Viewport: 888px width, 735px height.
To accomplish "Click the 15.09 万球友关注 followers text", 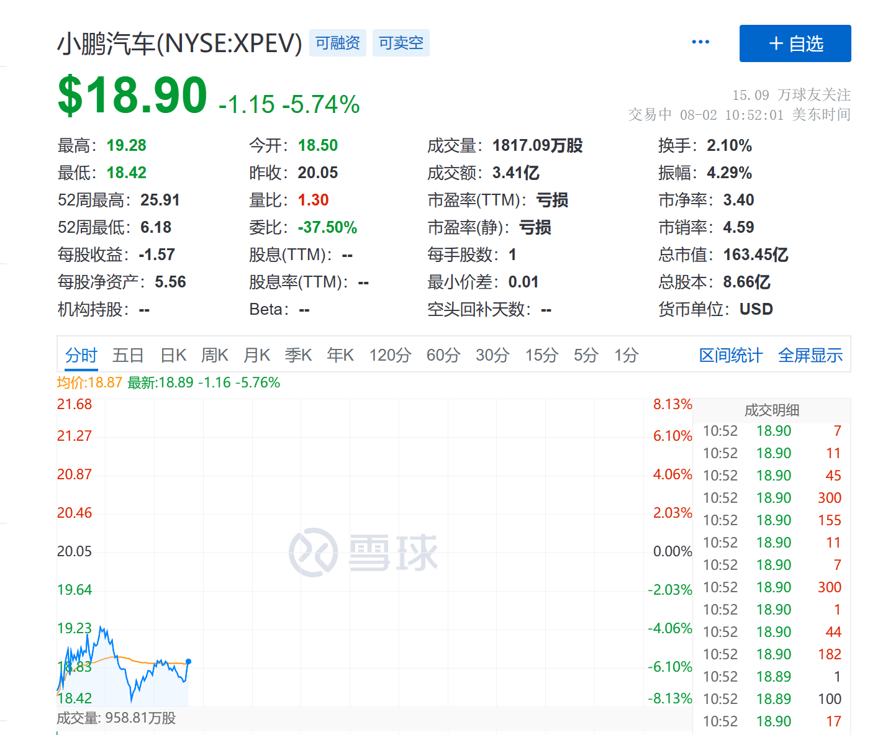I will 791,95.
